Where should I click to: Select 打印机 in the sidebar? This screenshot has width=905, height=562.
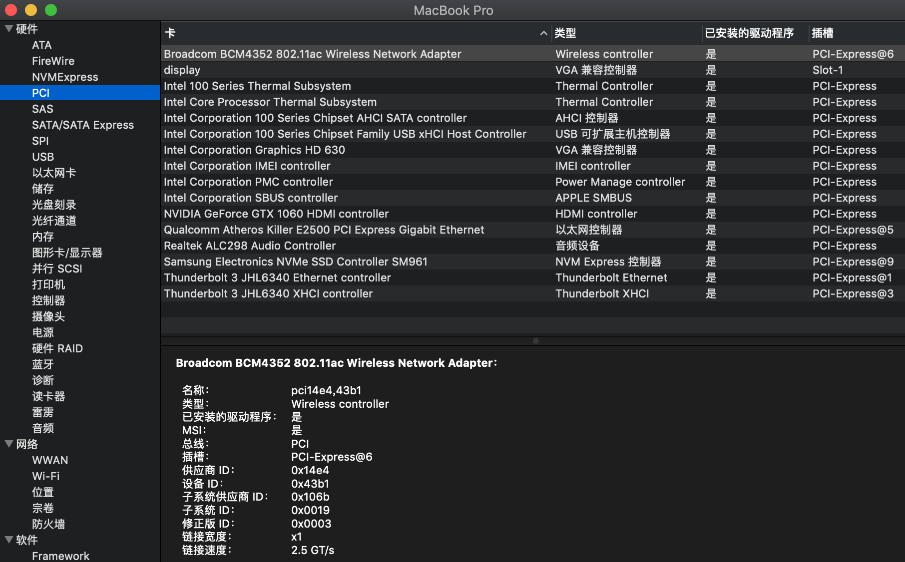[48, 284]
